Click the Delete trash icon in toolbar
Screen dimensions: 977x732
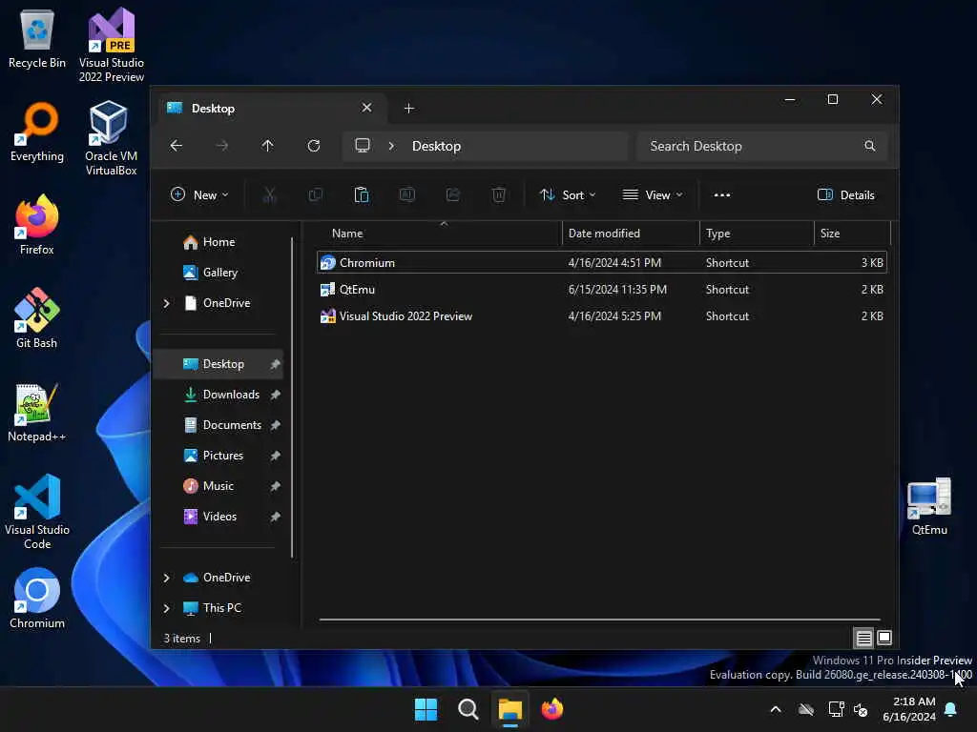(x=498, y=194)
